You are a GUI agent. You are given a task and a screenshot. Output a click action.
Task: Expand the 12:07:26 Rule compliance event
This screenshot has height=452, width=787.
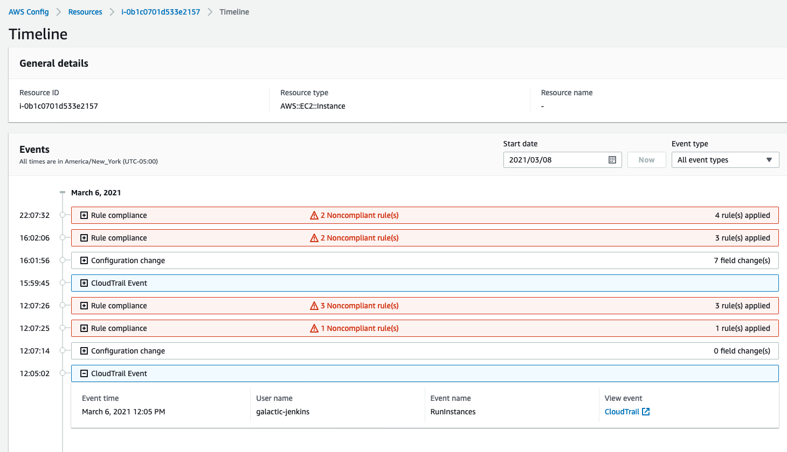point(84,306)
